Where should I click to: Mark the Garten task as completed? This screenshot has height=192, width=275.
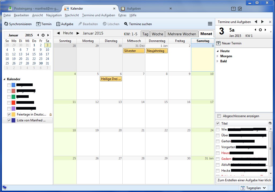coord(218,141)
